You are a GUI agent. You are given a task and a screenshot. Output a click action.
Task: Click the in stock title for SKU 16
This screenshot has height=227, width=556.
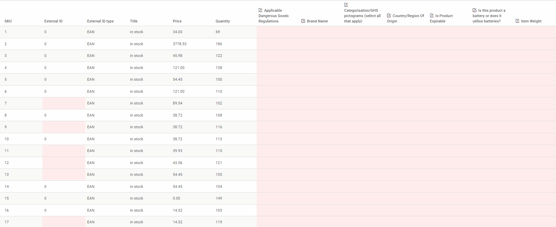click(137, 210)
